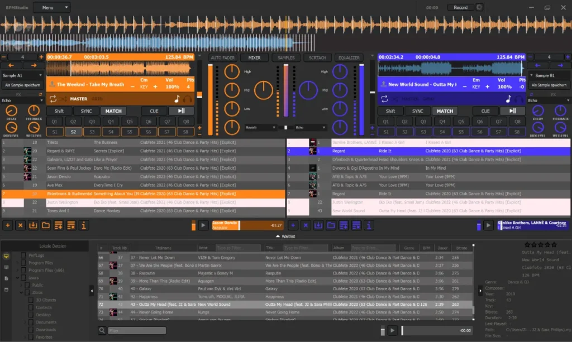Click the orange plus icon below left playlist
The image size is (572, 342).
(8, 225)
